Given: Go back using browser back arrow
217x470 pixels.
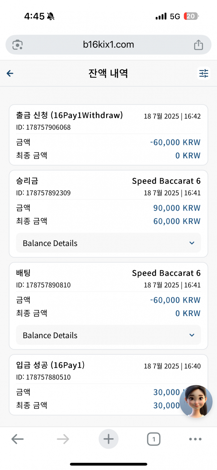Looking at the screenshot, I should click(x=17, y=439).
